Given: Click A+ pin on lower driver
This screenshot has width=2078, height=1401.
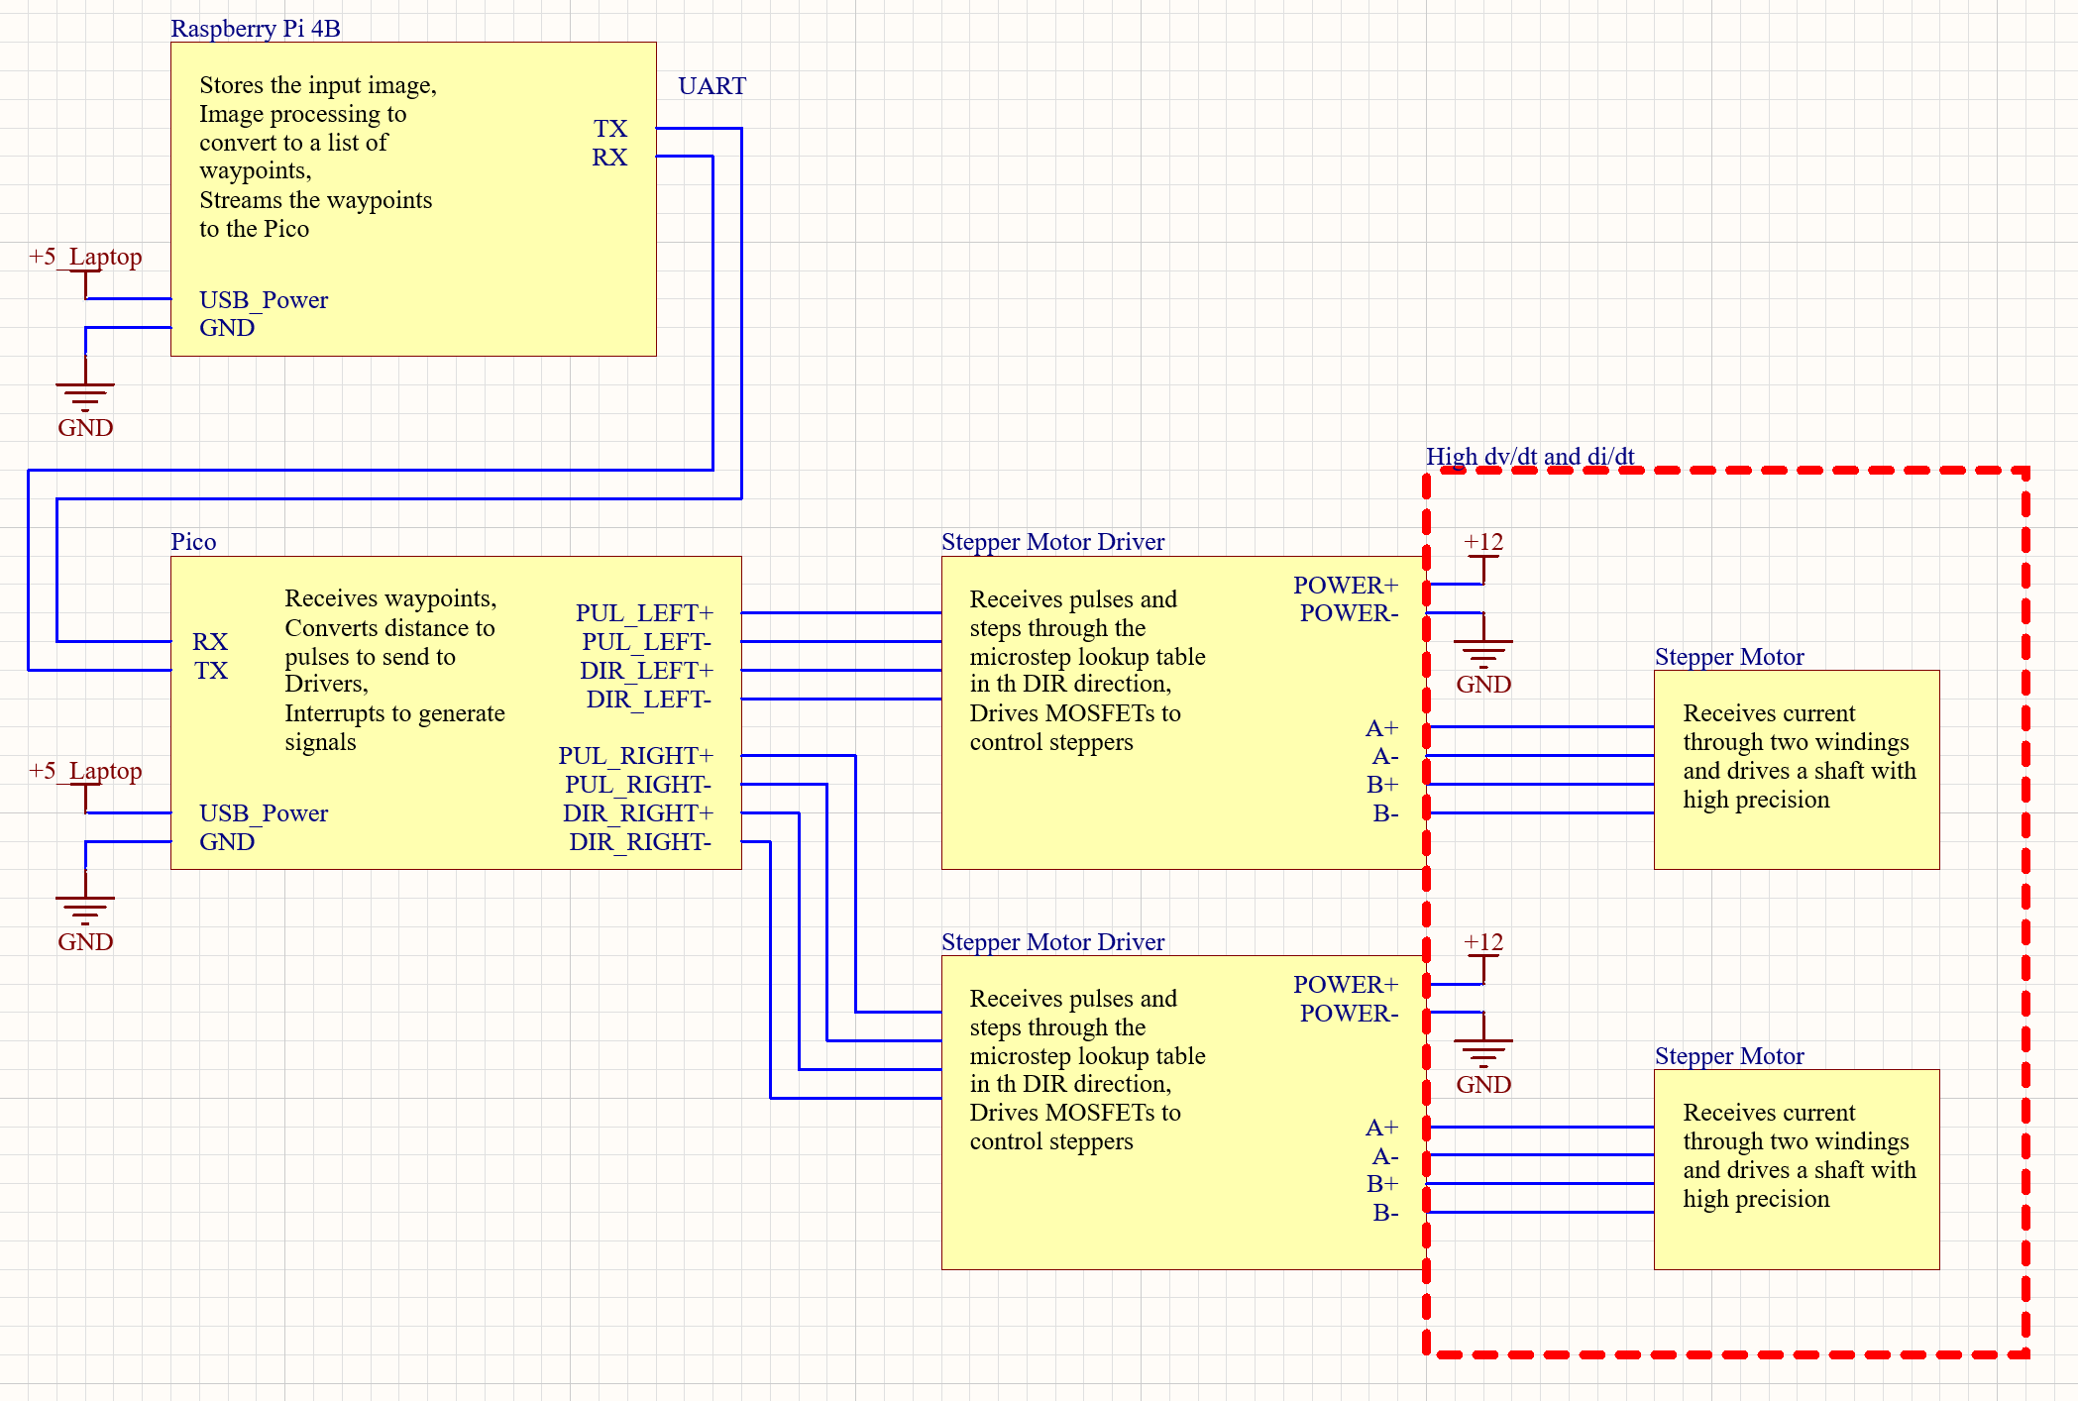Looking at the screenshot, I should click(1382, 1128).
